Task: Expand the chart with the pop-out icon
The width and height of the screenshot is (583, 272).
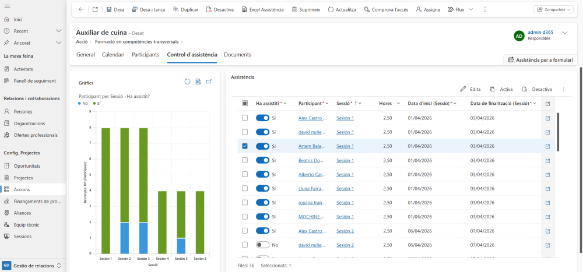Action: [209, 82]
